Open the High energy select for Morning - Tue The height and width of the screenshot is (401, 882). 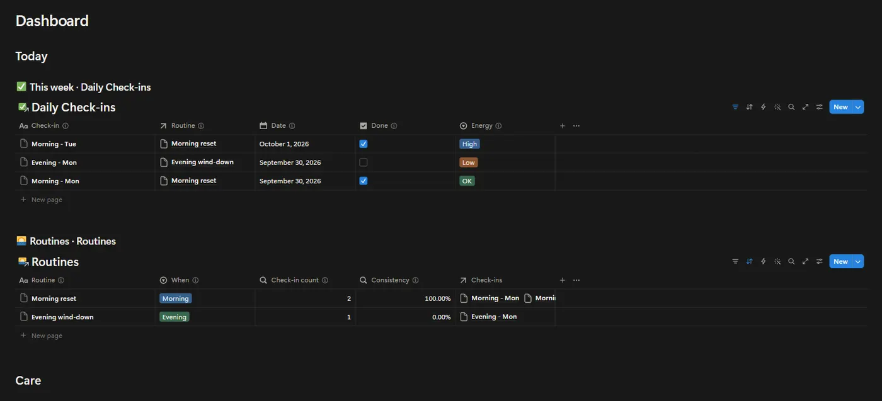pyautogui.click(x=469, y=144)
